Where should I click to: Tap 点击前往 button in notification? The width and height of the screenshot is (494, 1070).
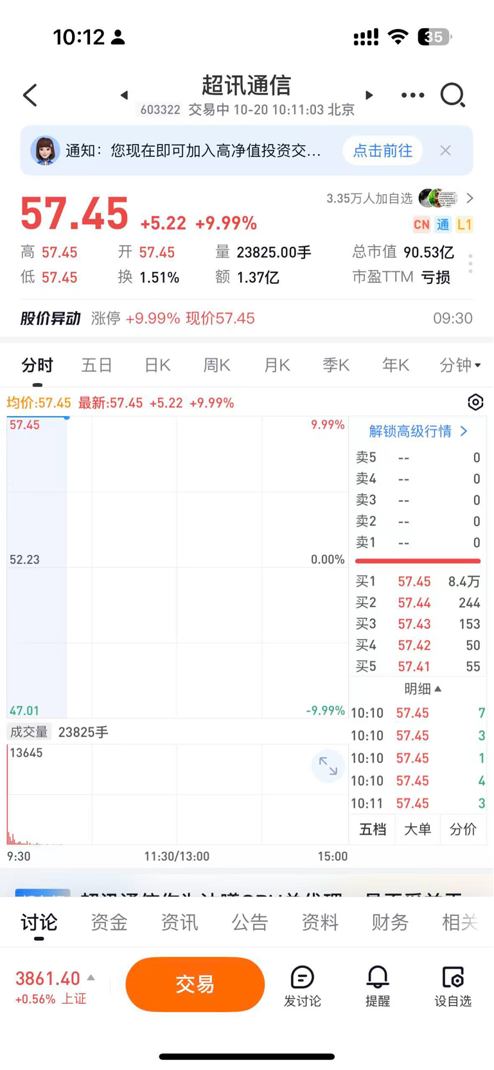point(383,150)
